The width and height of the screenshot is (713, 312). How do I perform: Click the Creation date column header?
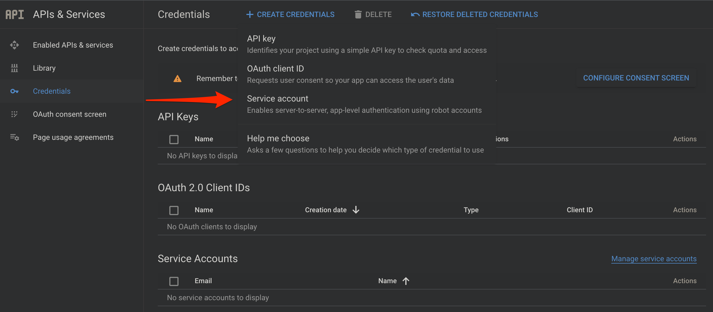[326, 210]
